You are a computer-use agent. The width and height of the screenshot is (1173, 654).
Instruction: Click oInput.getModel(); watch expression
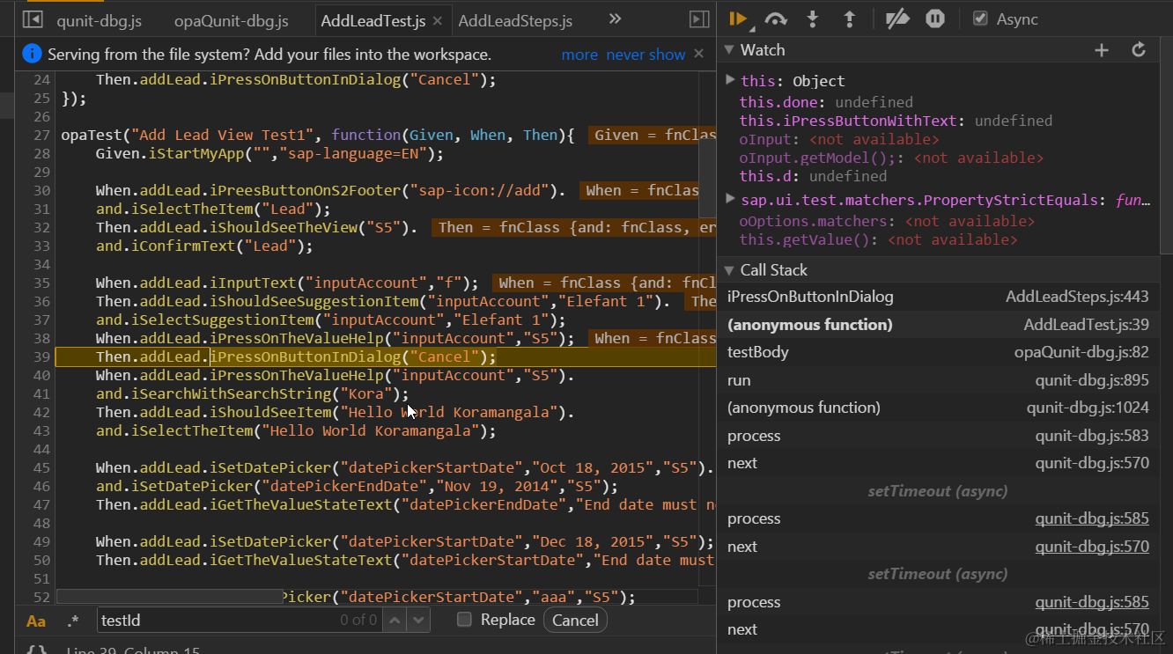coord(891,158)
